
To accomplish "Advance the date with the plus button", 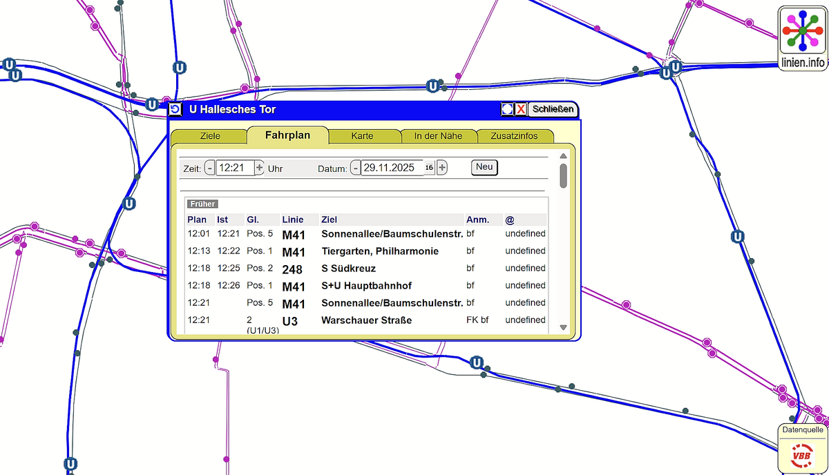I will [x=442, y=168].
